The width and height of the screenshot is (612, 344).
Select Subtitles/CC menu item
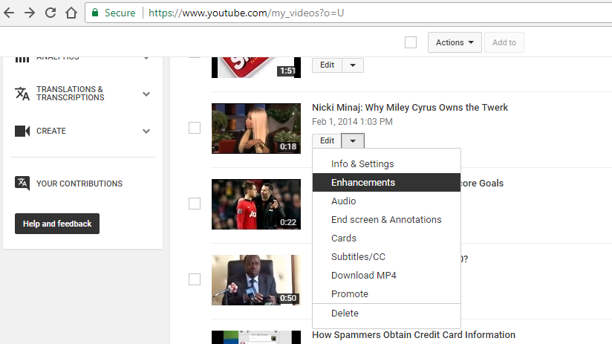[386, 257]
